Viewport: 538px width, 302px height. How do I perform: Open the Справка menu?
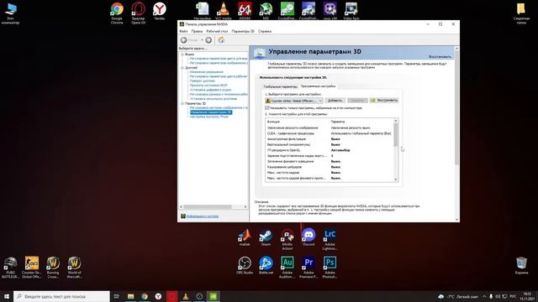click(x=265, y=31)
